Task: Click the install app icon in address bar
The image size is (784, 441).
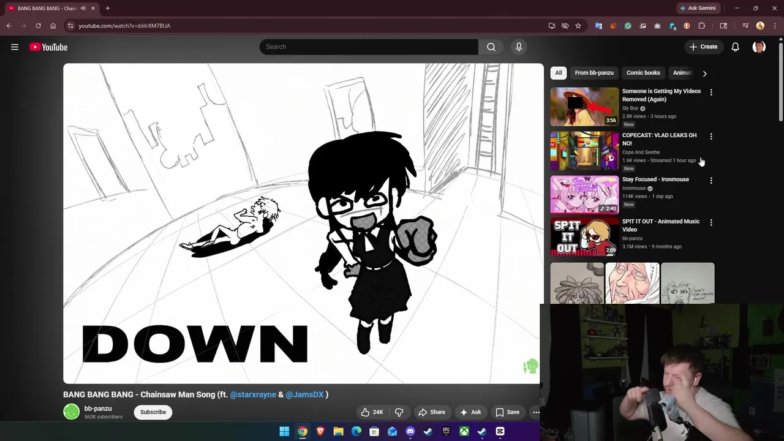Action: [552, 26]
